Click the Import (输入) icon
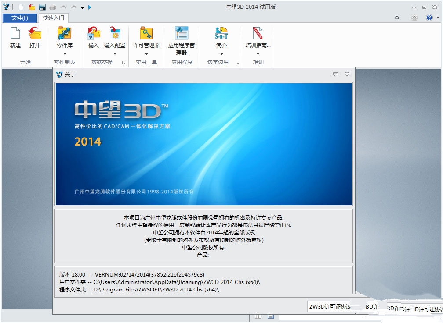The height and width of the screenshot is (323, 443). coord(94,33)
